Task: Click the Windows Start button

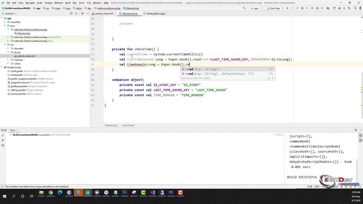Action: (5, 196)
